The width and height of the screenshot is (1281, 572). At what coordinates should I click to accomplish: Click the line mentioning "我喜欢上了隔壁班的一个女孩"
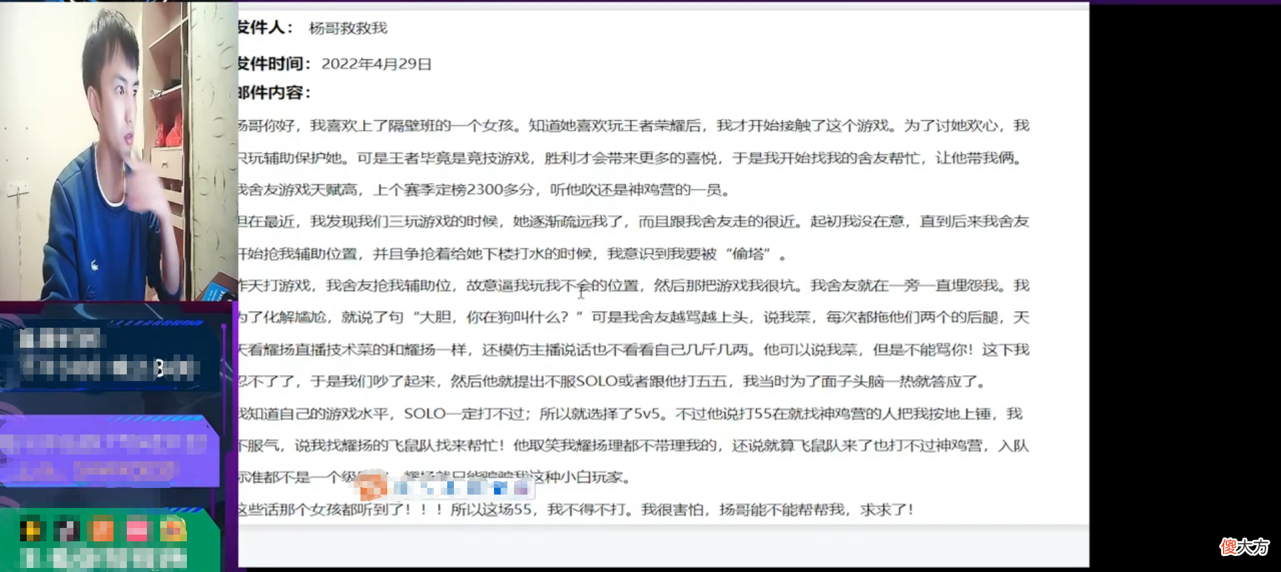point(633,125)
